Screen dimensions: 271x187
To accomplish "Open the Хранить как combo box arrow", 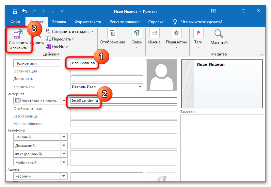I will click(140, 86).
